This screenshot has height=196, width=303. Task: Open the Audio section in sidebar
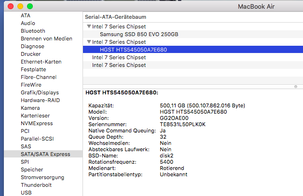pyautogui.click(x=28, y=23)
